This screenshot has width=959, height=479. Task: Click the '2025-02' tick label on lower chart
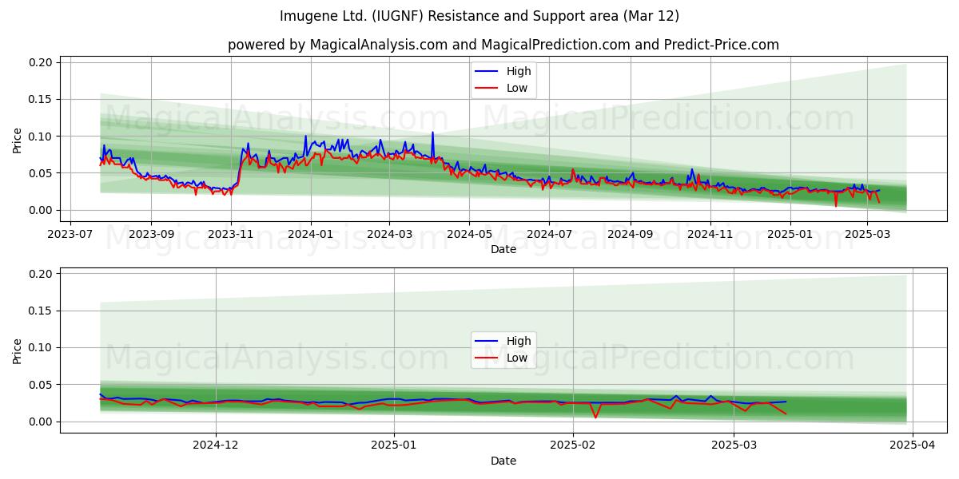[573, 445]
